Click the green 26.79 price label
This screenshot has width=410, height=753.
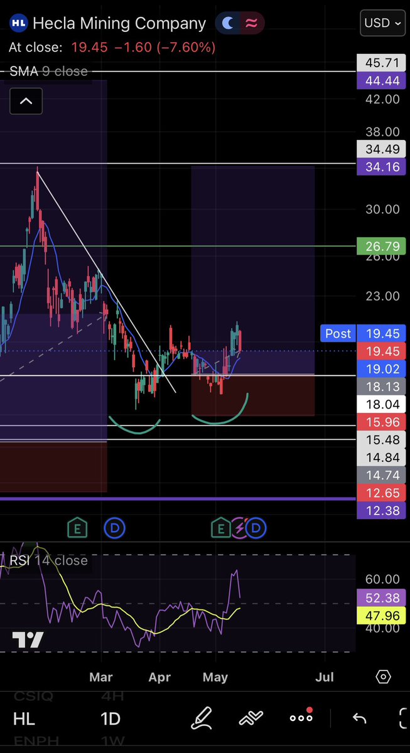pos(382,246)
